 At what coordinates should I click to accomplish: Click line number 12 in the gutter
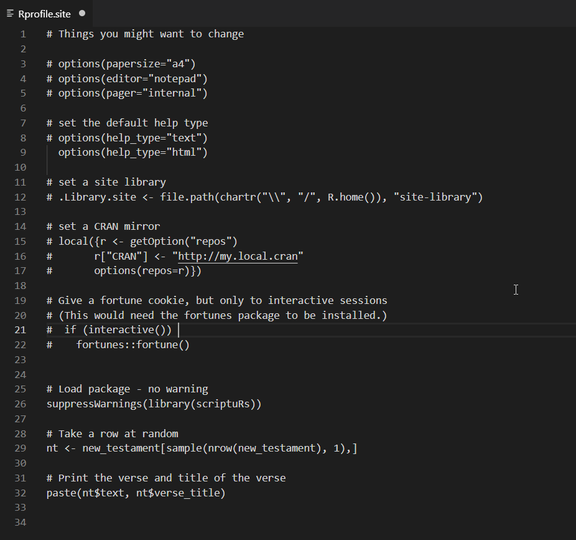click(x=21, y=197)
